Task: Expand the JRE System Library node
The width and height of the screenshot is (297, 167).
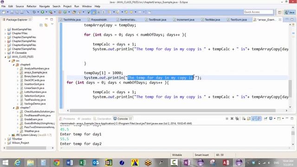Action: [x=9, y=135]
